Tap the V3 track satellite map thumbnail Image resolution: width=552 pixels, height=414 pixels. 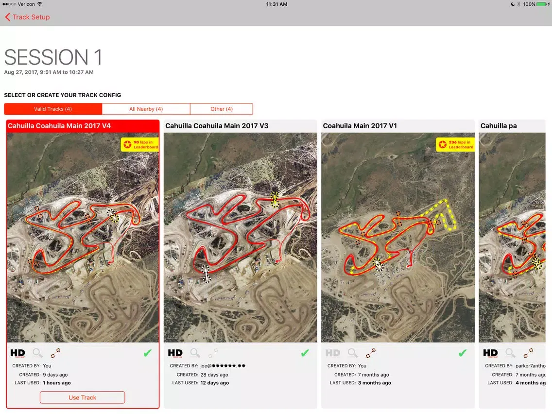(x=240, y=237)
